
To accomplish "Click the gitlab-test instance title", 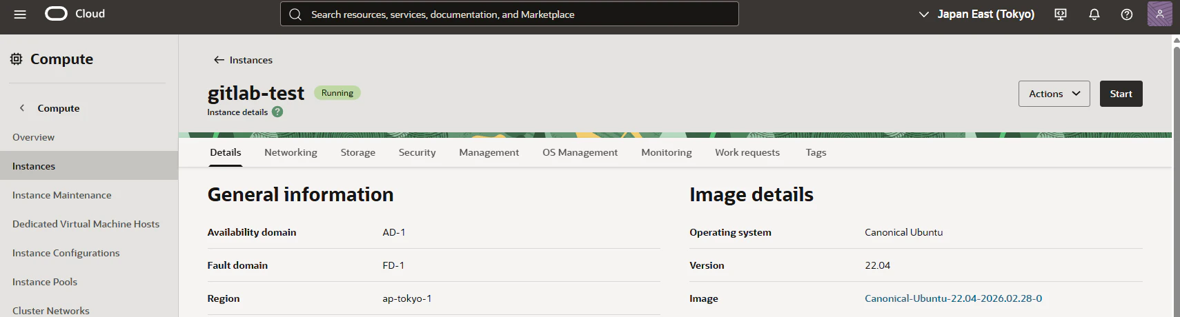I will point(256,93).
